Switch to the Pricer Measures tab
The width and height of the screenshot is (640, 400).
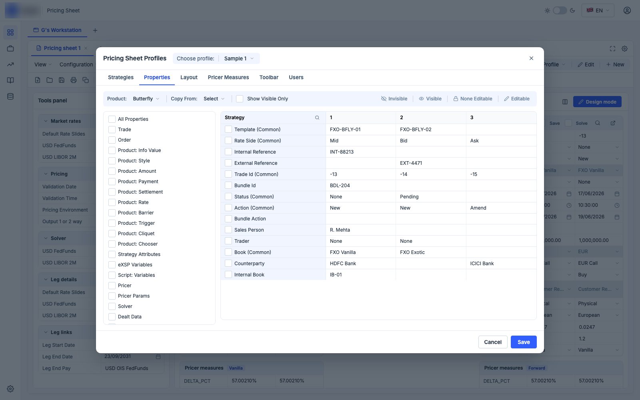(x=228, y=77)
